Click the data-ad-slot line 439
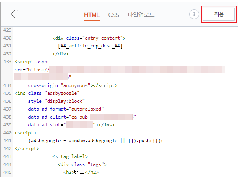This screenshot has height=177, width=238. coord(71,125)
